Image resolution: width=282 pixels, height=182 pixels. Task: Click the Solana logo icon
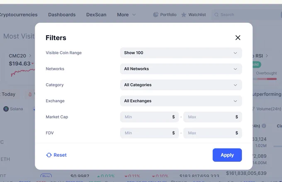tap(6, 109)
